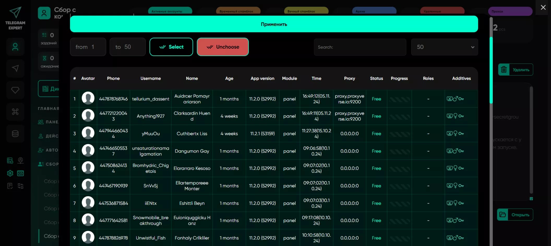
Task: Click male gender icon in Unwistful_Fish row
Action: [455, 238]
